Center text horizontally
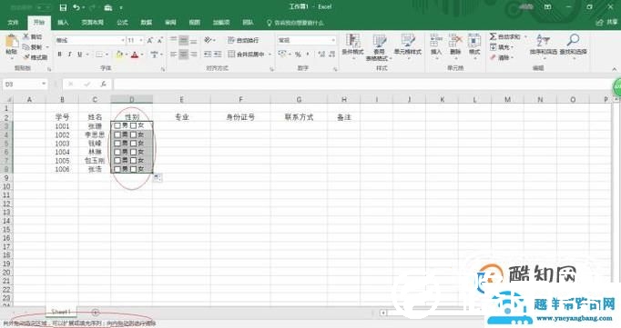Image resolution: width=621 pixels, height=328 pixels. tap(183, 55)
